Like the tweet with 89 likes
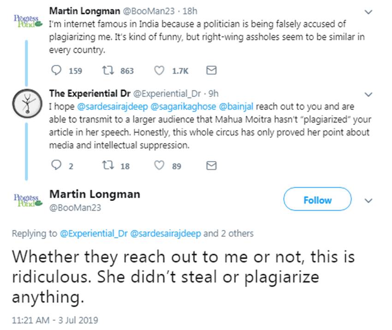This screenshot has width=392, height=330. (x=159, y=166)
